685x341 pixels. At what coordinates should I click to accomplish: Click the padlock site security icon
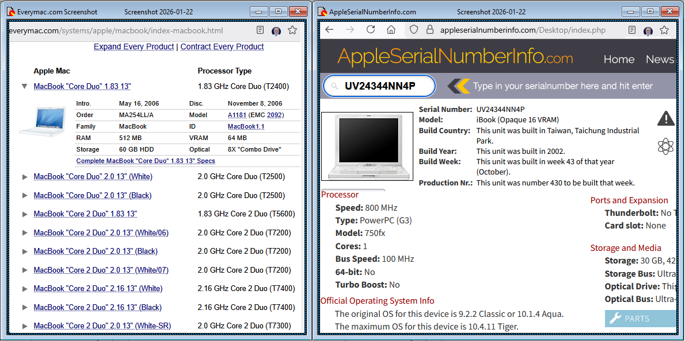[429, 30]
